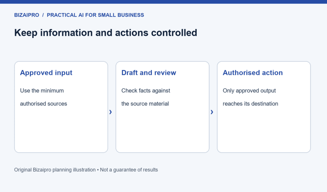Select the 'authorised sources' text line
This screenshot has width=327, height=192.
coord(43,104)
